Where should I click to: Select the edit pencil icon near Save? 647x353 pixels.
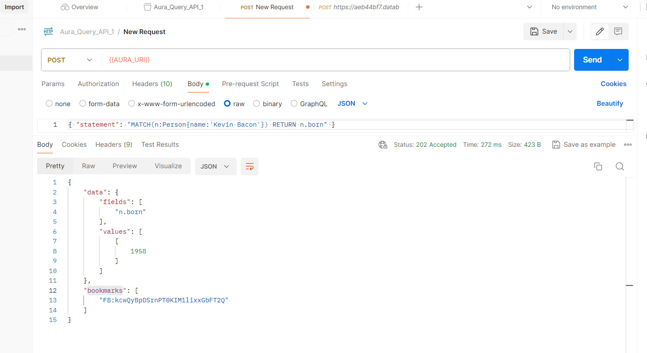pyautogui.click(x=599, y=31)
